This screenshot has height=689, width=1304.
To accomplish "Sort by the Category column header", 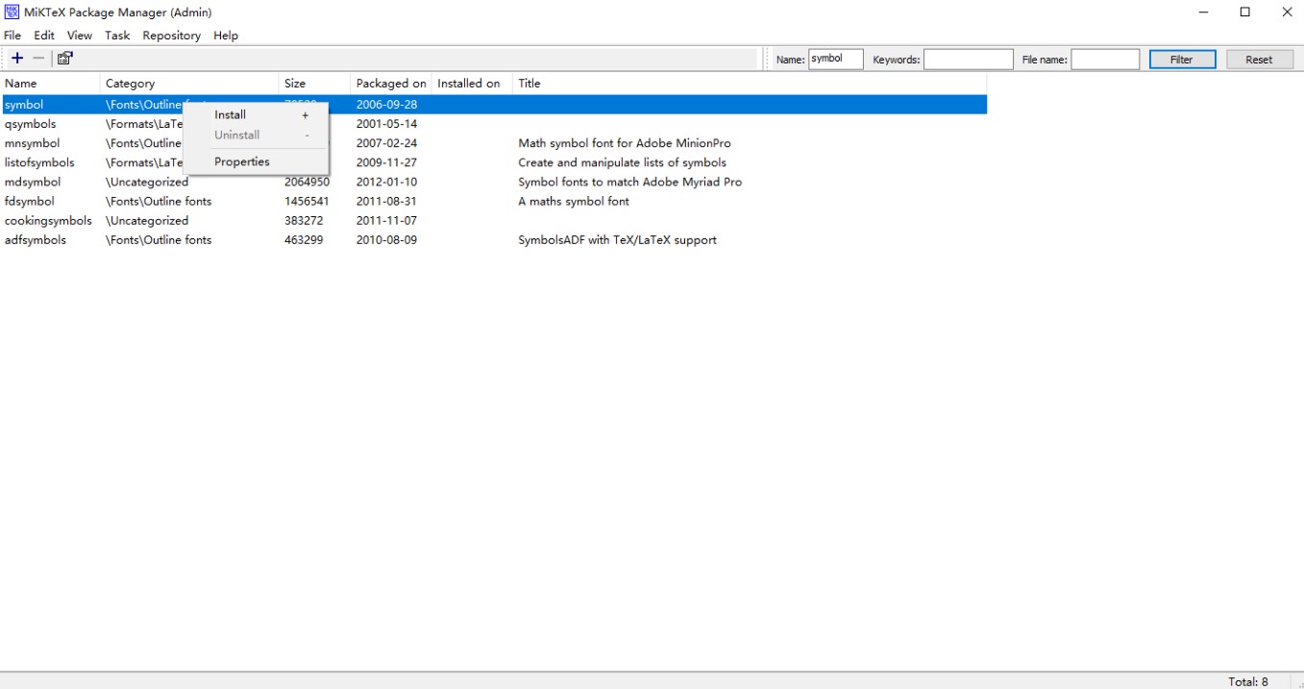I will coord(189,84).
